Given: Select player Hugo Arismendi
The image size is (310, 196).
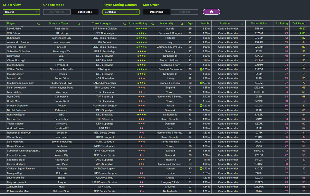Looking at the screenshot, I should coord(17,182).
